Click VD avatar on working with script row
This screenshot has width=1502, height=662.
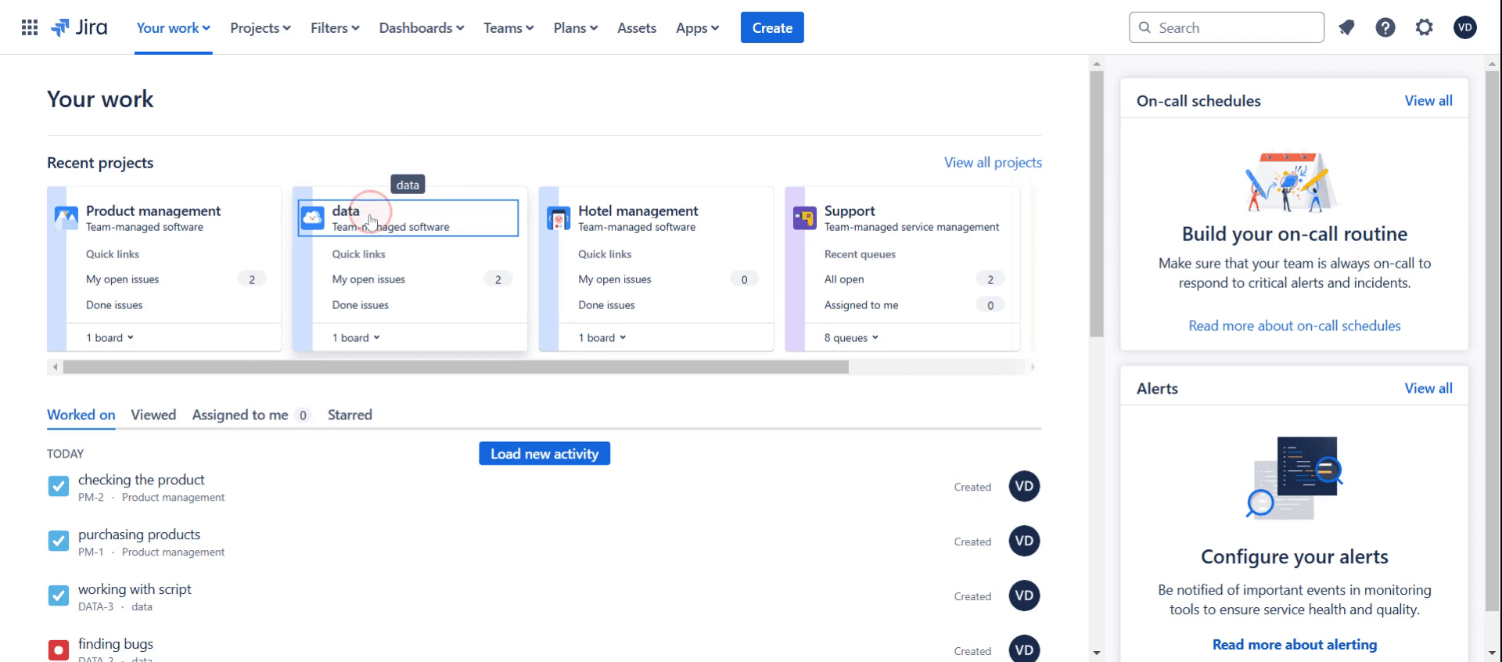(x=1024, y=595)
